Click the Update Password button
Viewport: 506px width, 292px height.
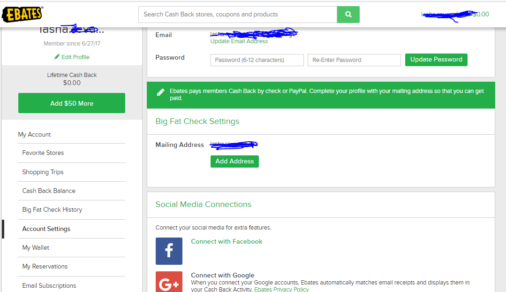tap(436, 60)
